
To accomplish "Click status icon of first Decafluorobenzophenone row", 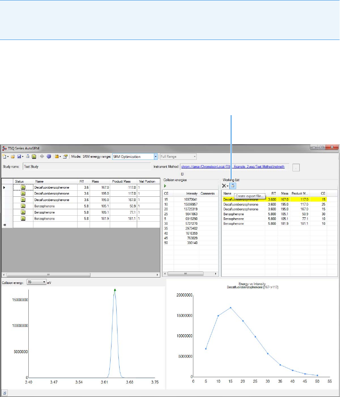I will tap(23, 188).
